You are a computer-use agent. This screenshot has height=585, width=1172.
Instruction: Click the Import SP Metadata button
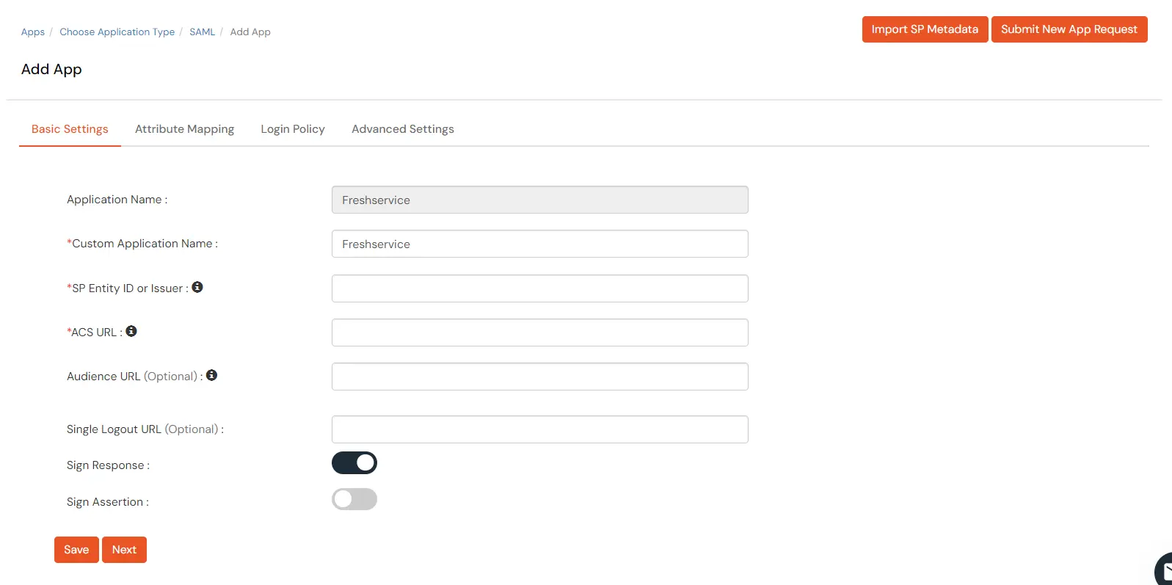pyautogui.click(x=925, y=29)
